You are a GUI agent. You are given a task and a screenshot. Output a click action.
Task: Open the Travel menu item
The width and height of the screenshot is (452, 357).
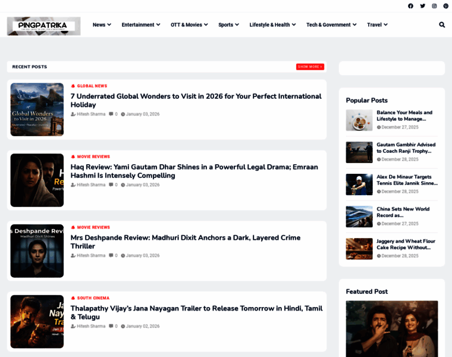point(374,25)
